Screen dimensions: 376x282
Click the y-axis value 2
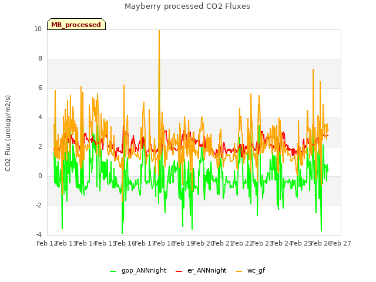[40, 146]
